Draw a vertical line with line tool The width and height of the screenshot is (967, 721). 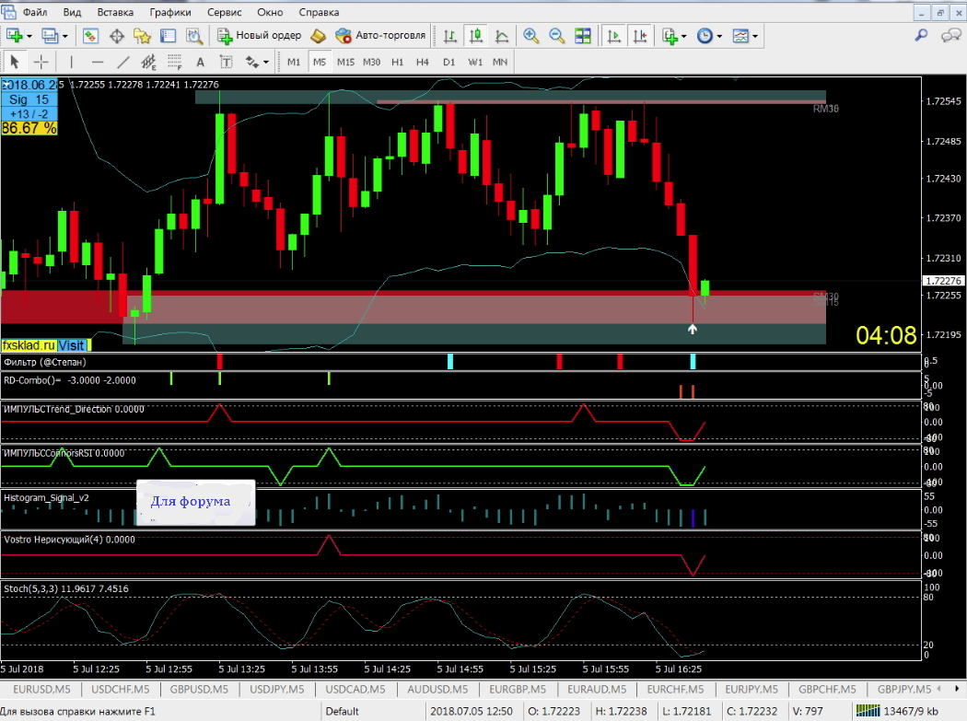coord(71,62)
